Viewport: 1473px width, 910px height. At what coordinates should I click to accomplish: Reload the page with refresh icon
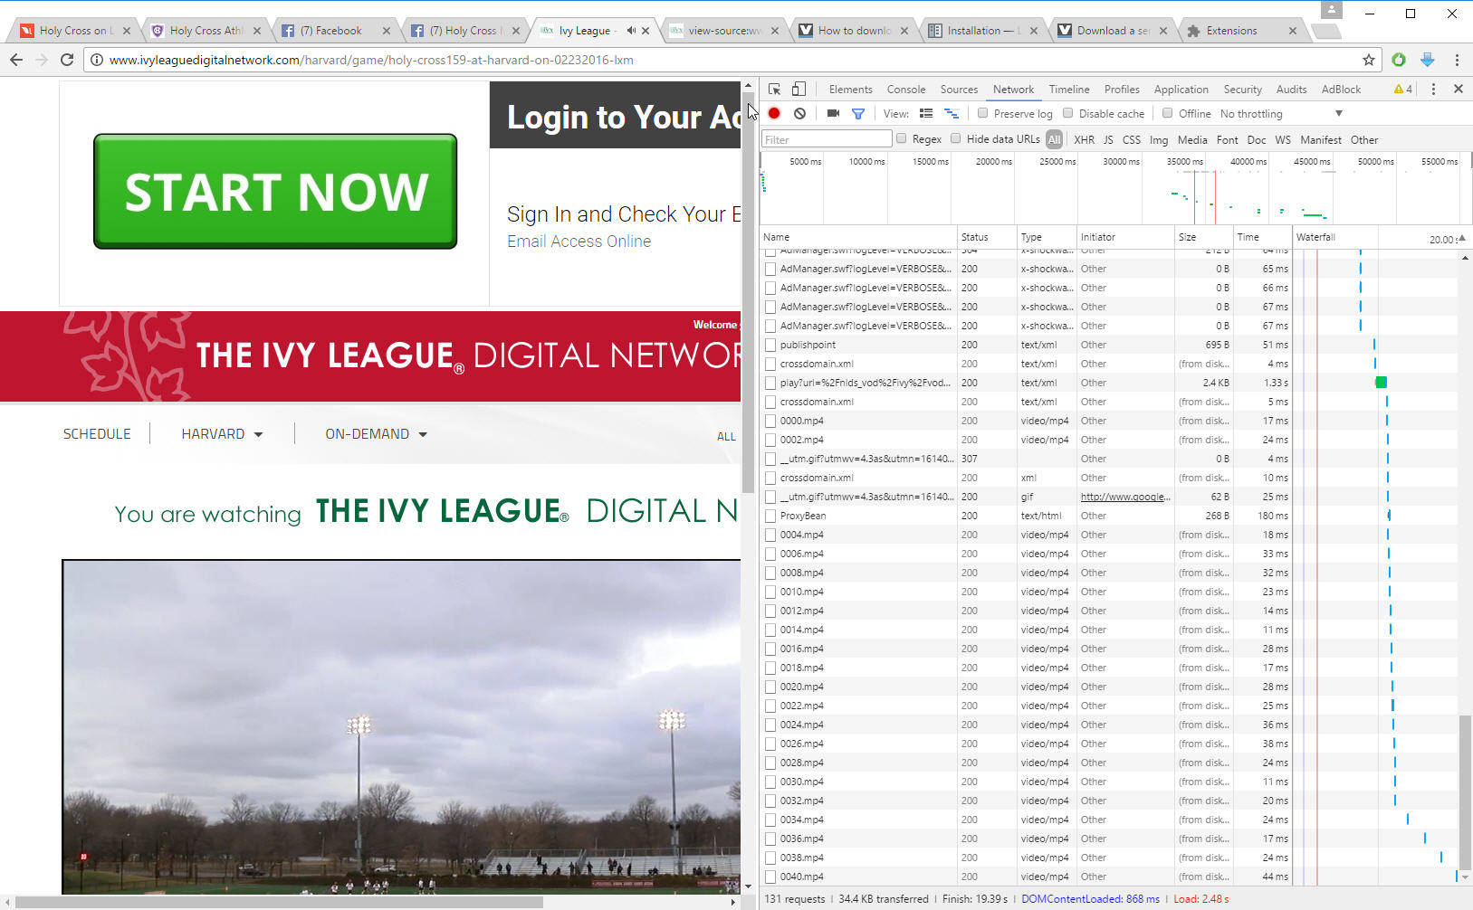[67, 60]
